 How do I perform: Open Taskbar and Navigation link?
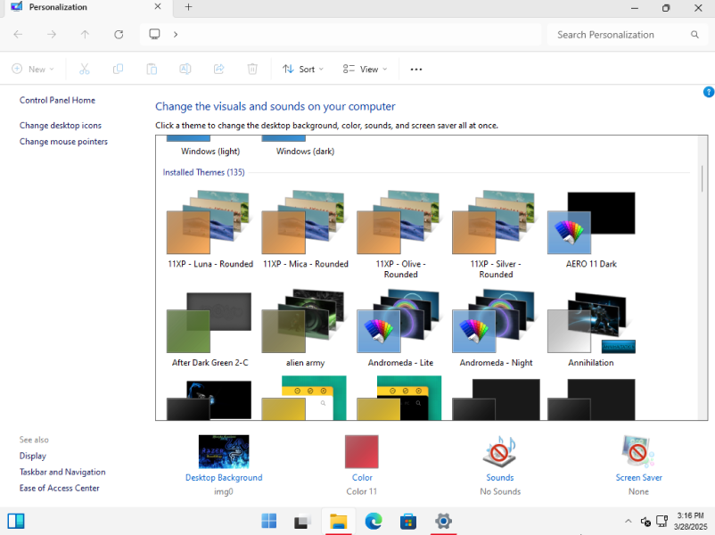62,472
